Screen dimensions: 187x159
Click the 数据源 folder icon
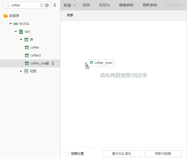(x=6, y=16)
